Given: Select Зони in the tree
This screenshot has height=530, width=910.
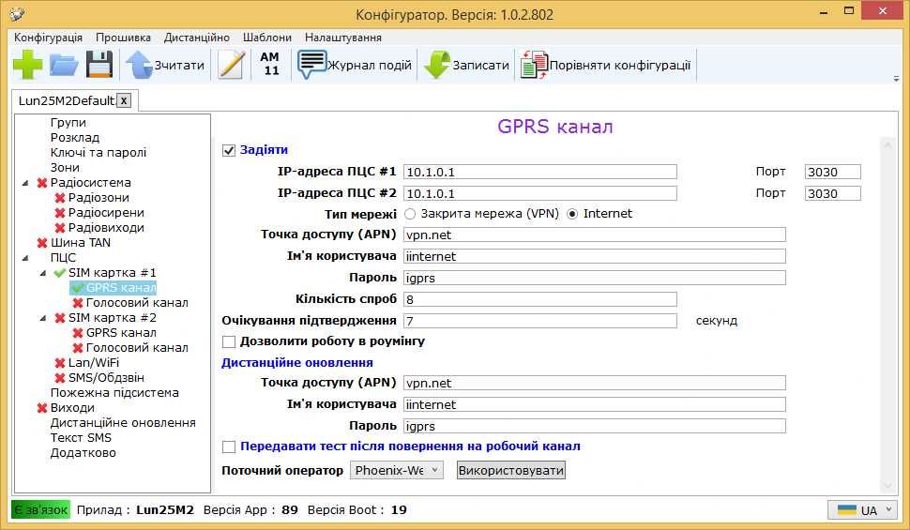Looking at the screenshot, I should pos(65,168).
